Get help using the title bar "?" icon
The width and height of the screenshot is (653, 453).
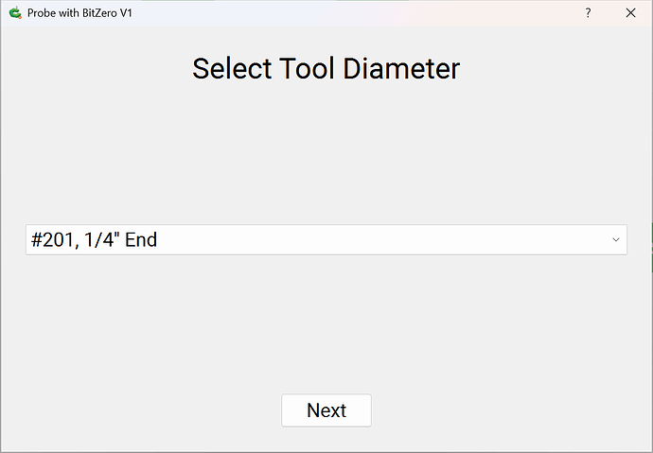pos(589,13)
